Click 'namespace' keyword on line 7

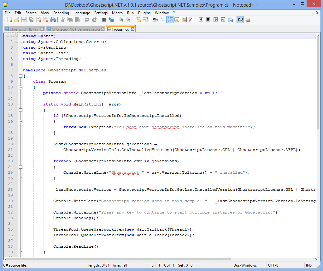34,70
